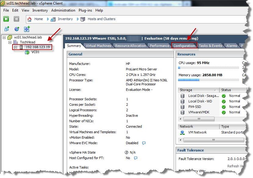Open the Virtual Machines tab

[98, 46]
